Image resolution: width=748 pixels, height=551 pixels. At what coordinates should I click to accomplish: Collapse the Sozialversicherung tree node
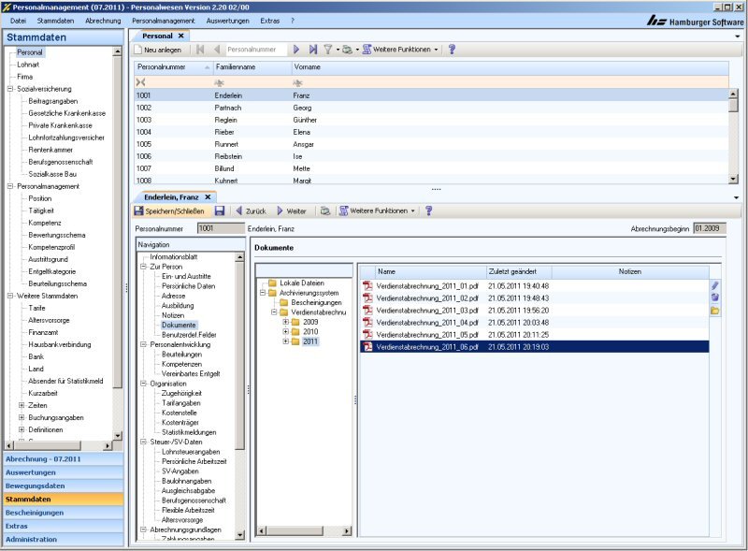click(x=10, y=89)
